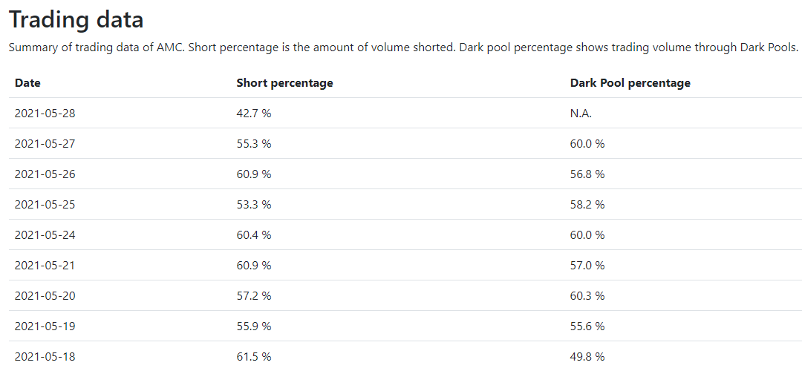
Task: Select the 42.7 % short percentage cell
Action: (x=253, y=114)
